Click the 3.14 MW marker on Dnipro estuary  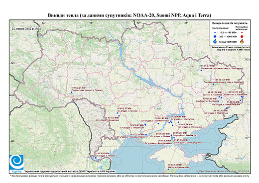[146, 134]
